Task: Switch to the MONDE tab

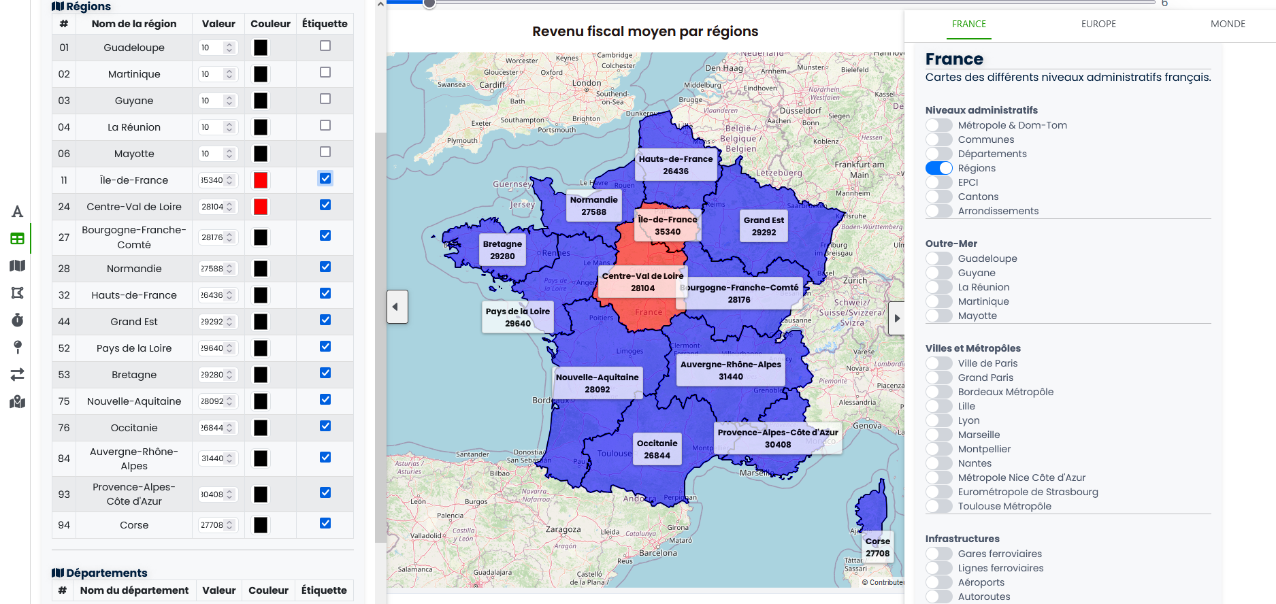Action: [x=1228, y=24]
